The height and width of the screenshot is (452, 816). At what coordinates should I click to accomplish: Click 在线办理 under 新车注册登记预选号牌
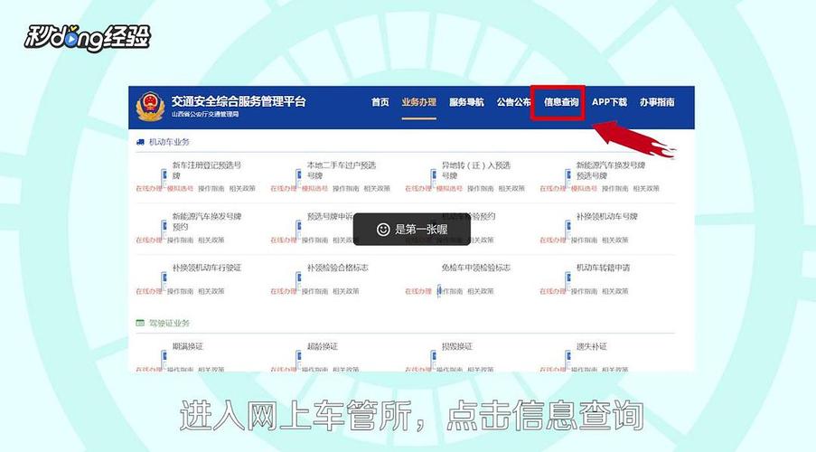(148, 189)
